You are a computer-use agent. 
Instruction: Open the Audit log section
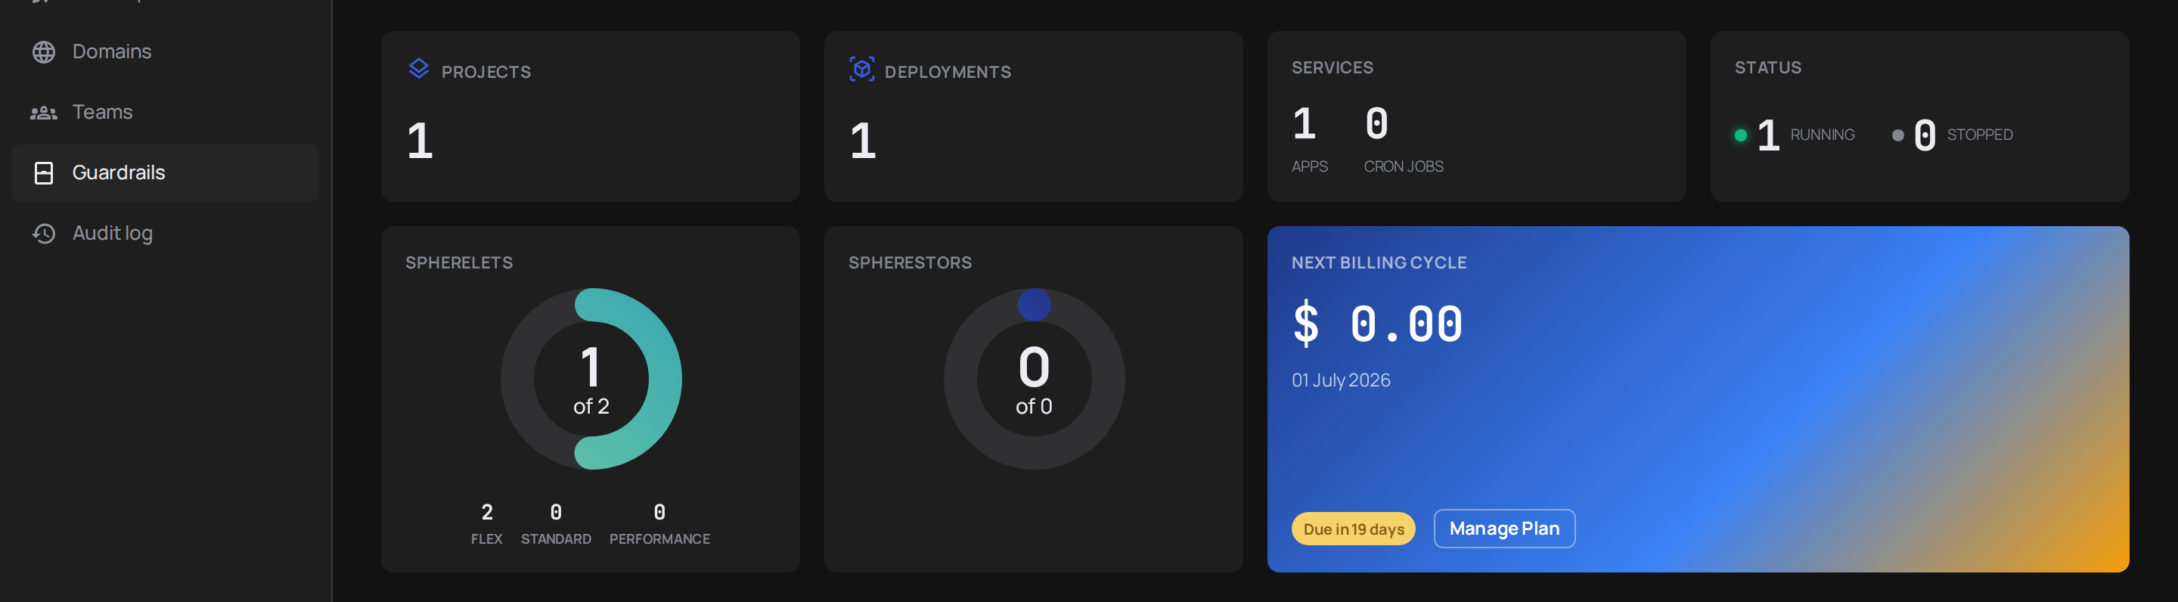point(166,234)
